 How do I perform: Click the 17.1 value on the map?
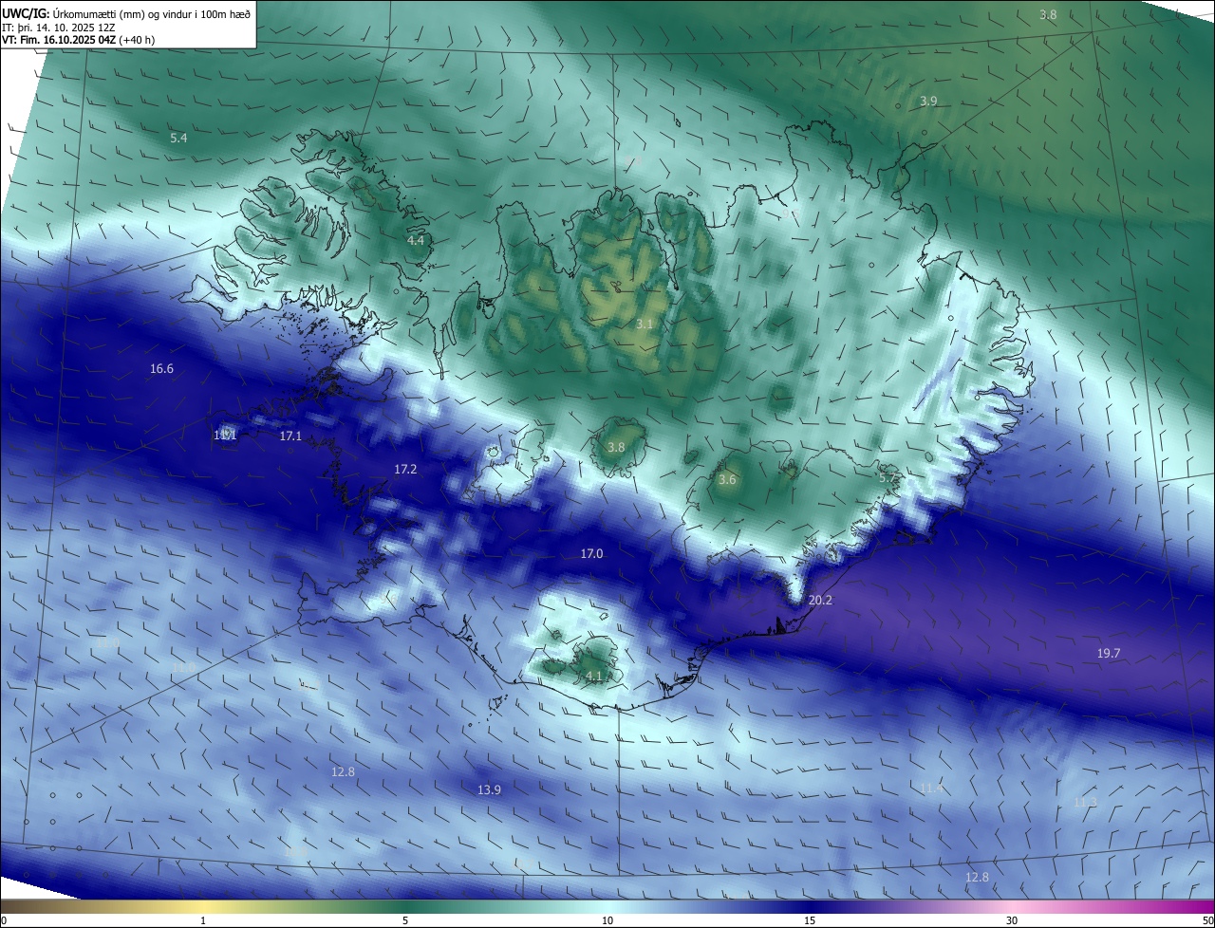[x=290, y=436]
